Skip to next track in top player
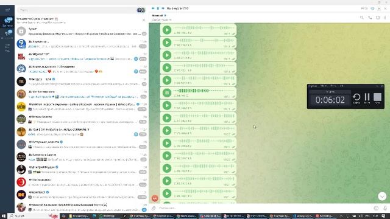 [x=163, y=9]
